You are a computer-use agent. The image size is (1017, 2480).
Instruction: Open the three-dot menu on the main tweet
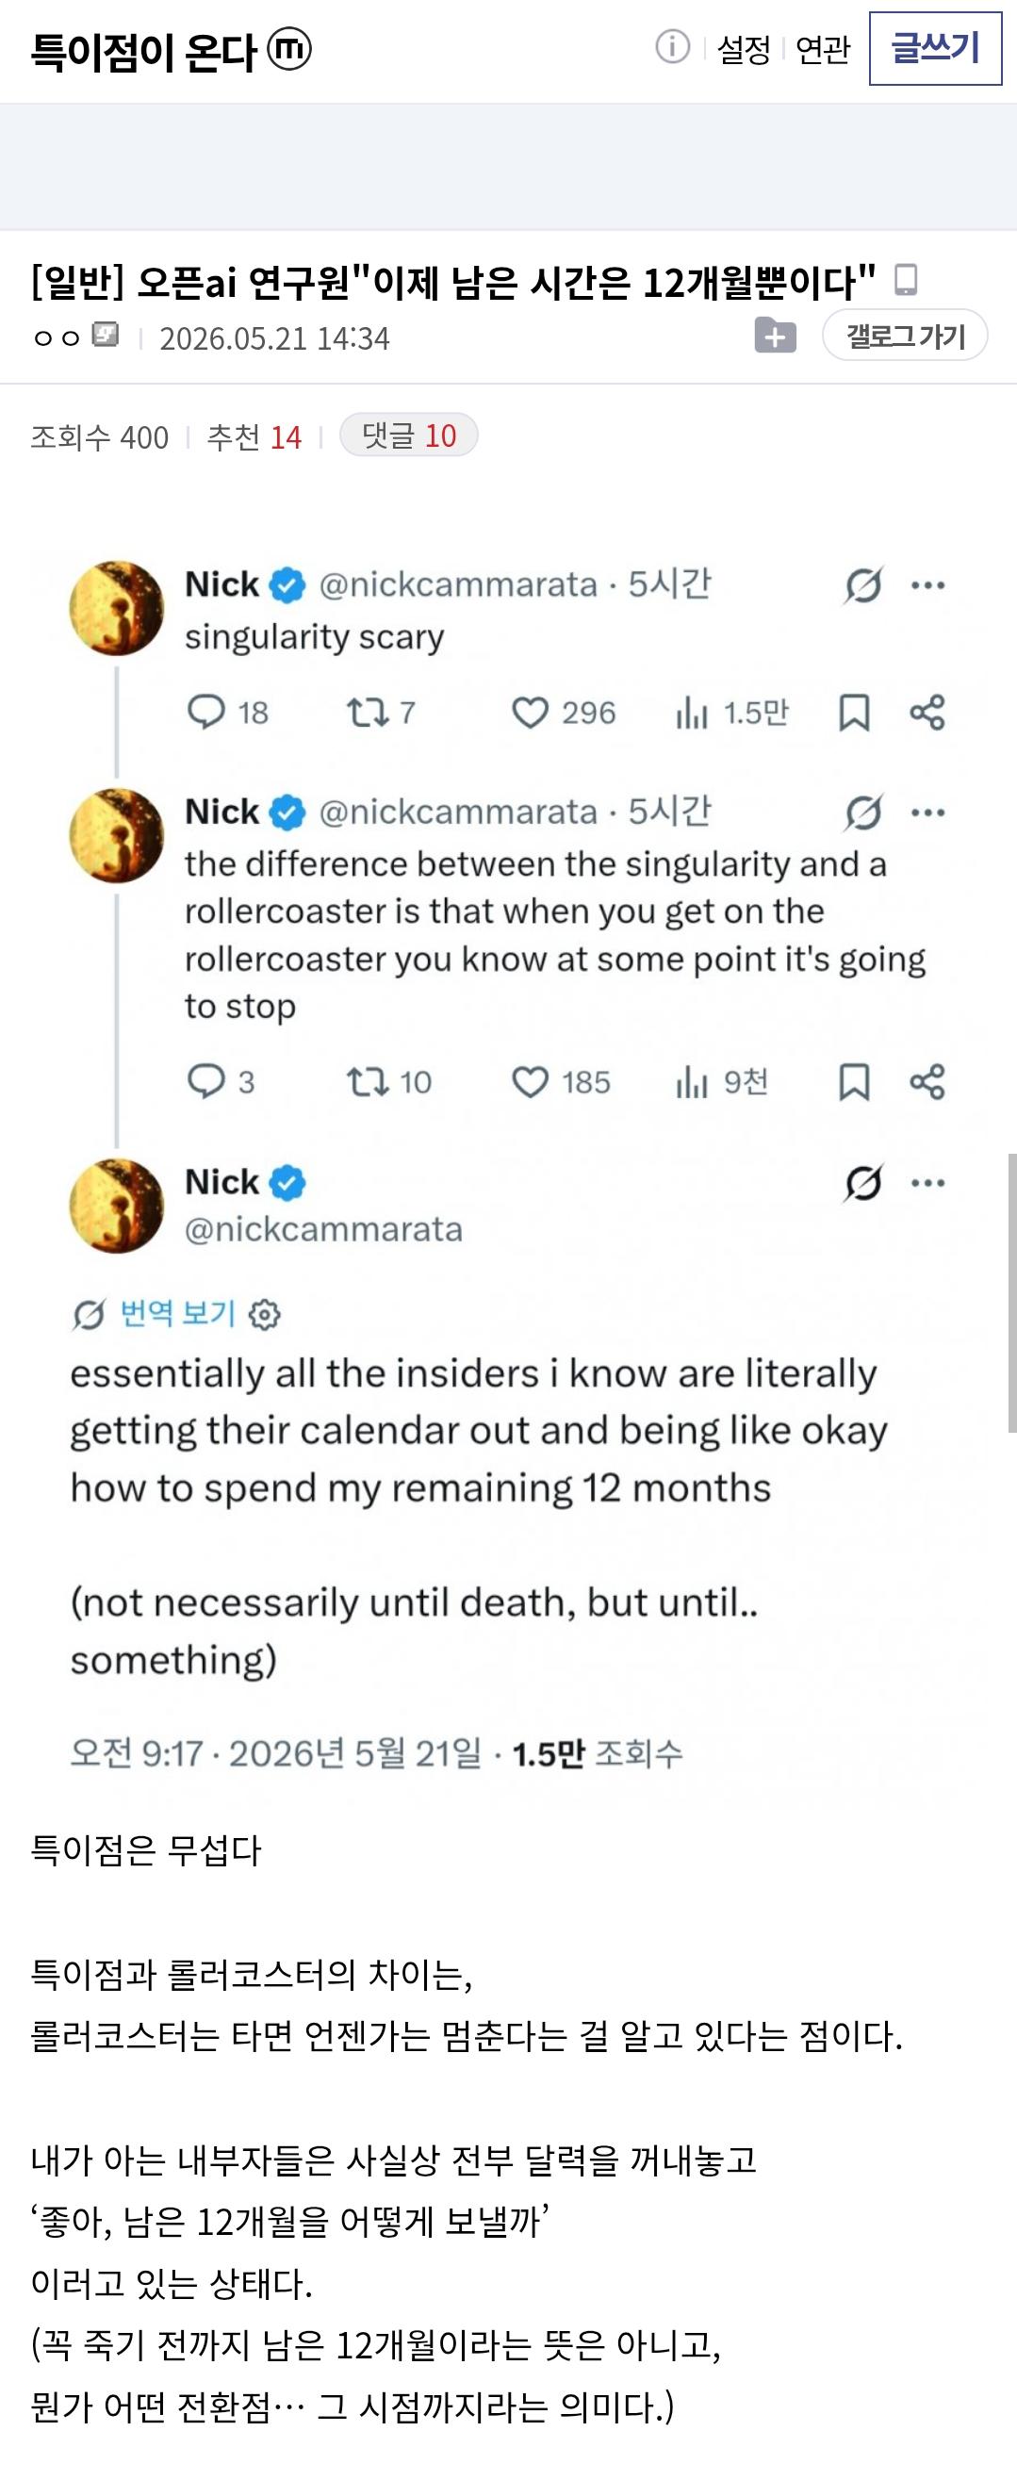[927, 1183]
